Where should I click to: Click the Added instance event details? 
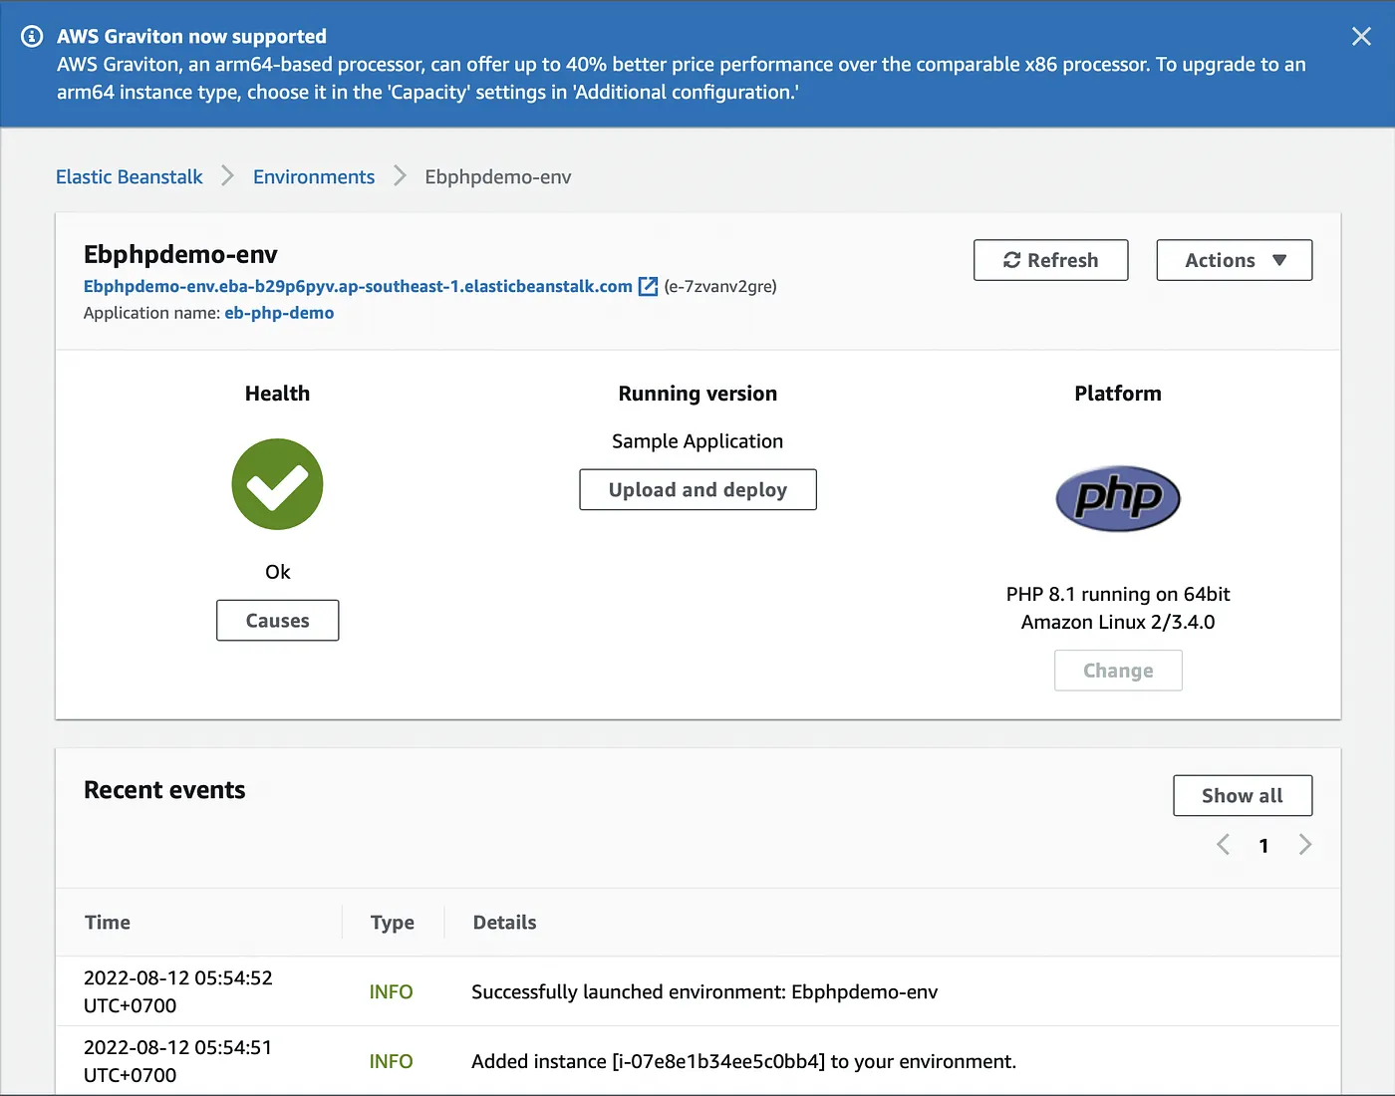(743, 1062)
